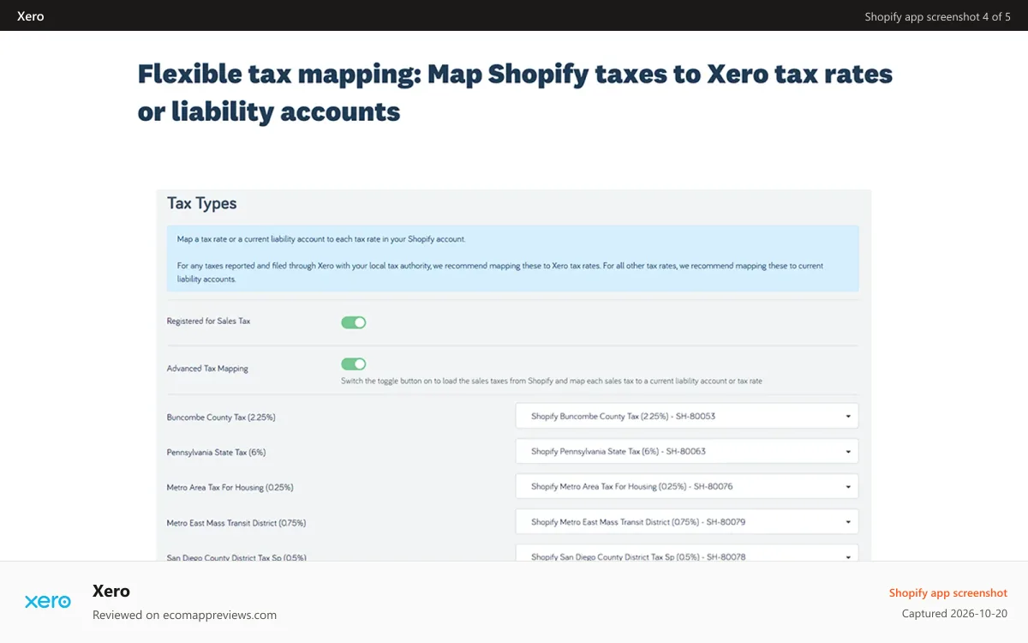Click the blue tax mapping info banner

[513, 258]
